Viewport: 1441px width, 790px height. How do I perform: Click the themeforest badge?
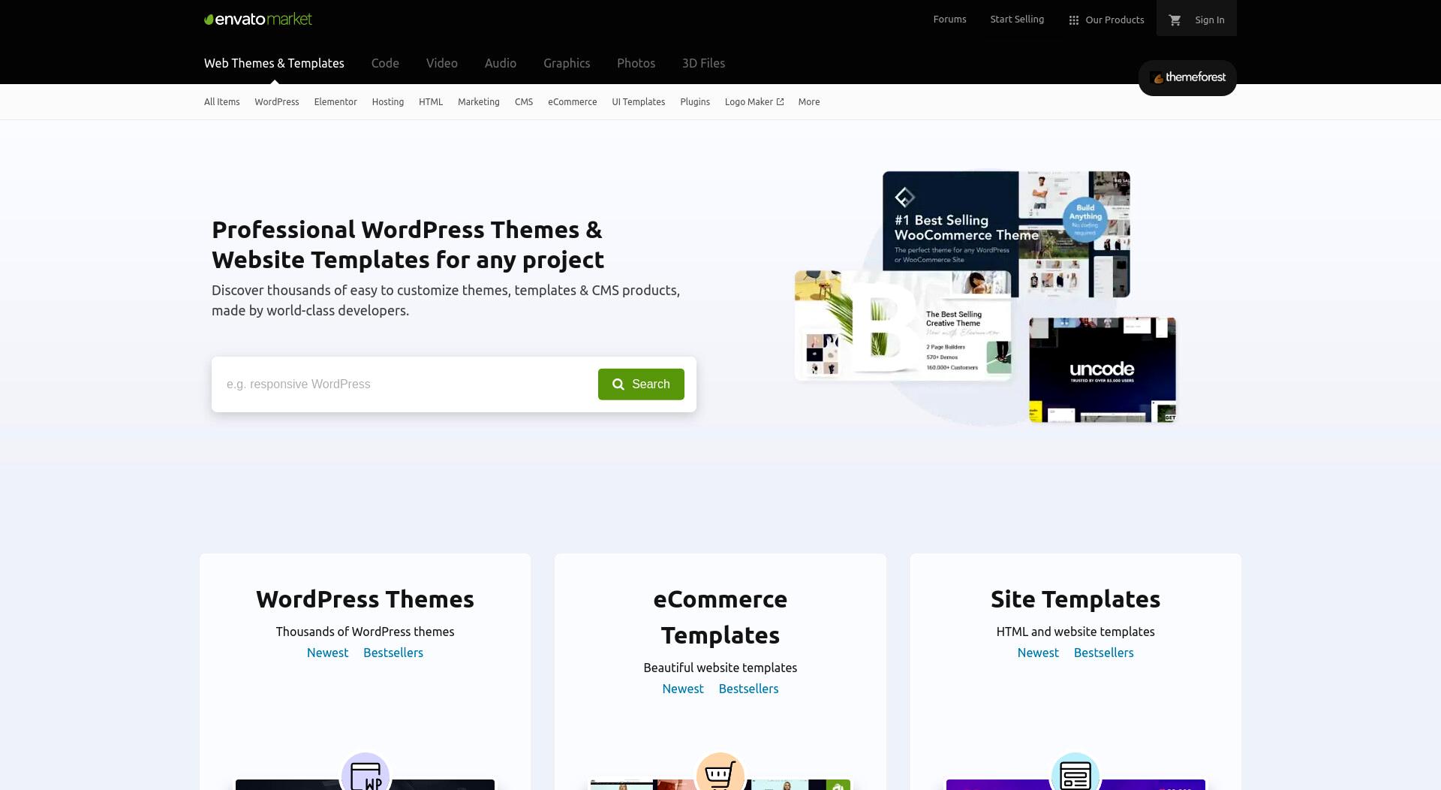coord(1187,77)
